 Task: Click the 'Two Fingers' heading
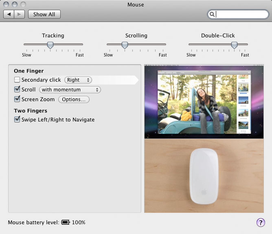[31, 111]
